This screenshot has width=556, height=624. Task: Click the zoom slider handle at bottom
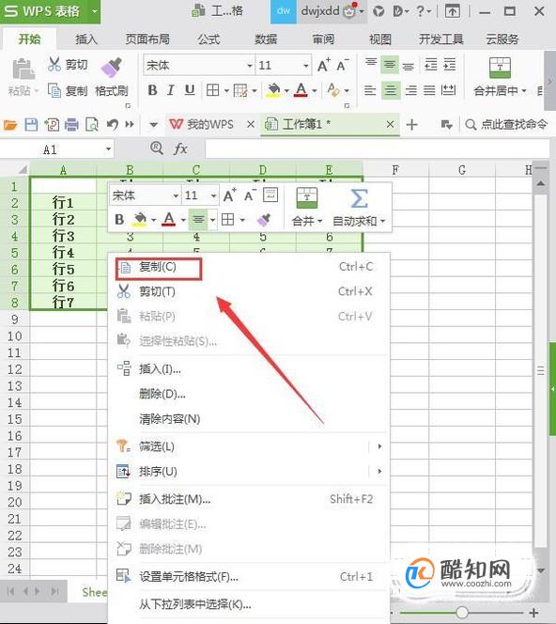click(x=462, y=612)
